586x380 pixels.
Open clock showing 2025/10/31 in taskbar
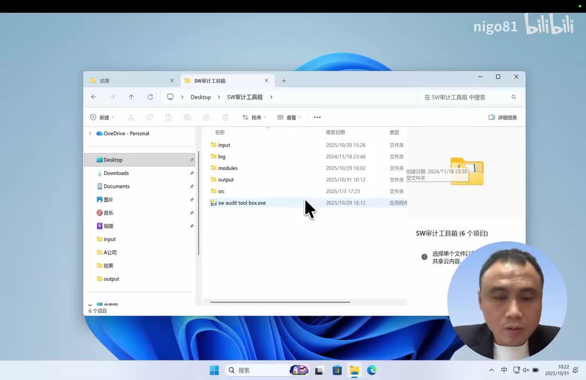557,370
